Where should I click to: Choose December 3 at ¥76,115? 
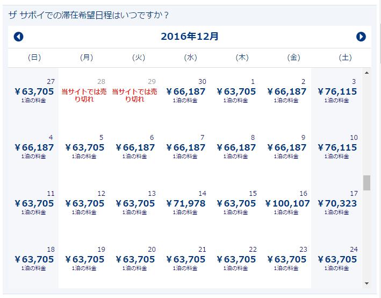point(337,91)
